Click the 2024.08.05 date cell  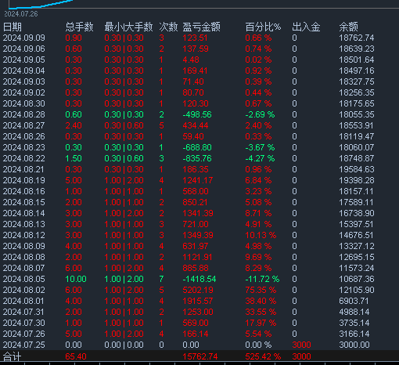23,279
